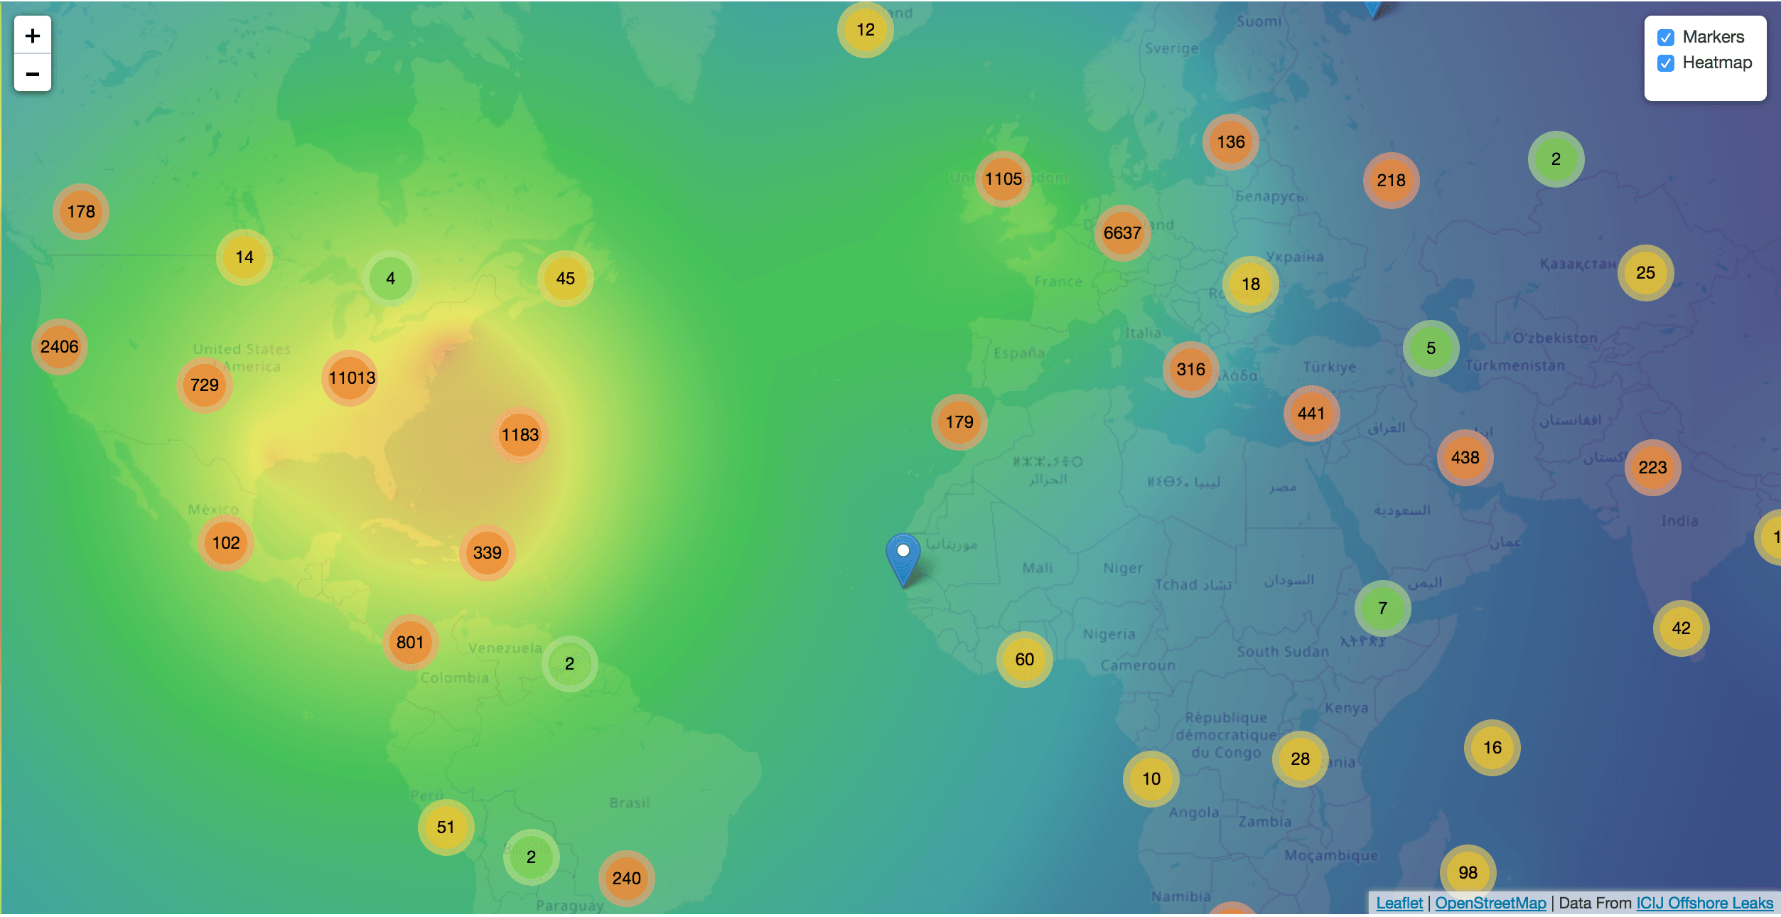Expand the 441 cluster near Türkiye

point(1311,414)
